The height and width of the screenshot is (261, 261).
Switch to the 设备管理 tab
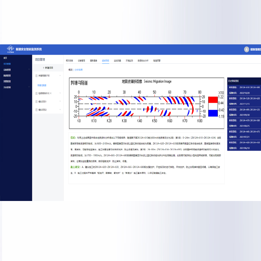click(x=81, y=61)
